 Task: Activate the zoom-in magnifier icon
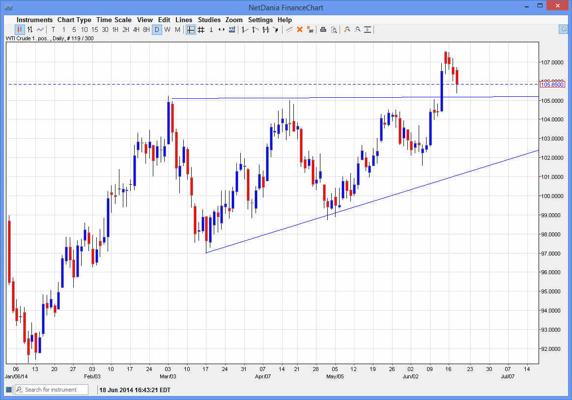(x=347, y=29)
